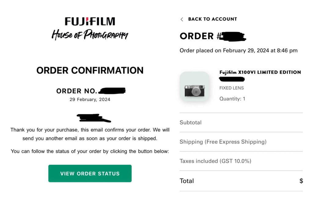The width and height of the screenshot is (313, 208).
Task: Select the Quantity: 1 text
Action: coord(233,99)
